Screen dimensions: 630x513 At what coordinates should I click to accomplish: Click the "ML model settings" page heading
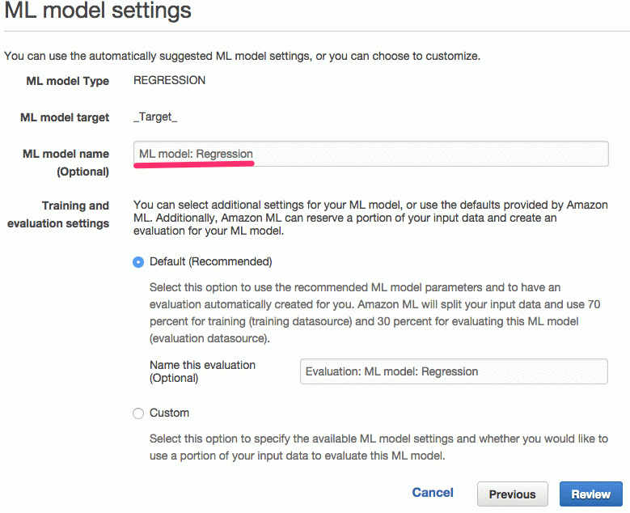tap(98, 10)
